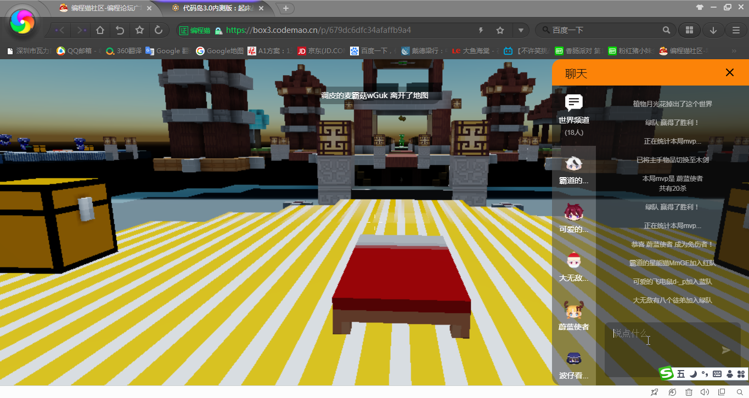
Task: Click the rocket accelerator icon in status bar
Action: (654, 392)
